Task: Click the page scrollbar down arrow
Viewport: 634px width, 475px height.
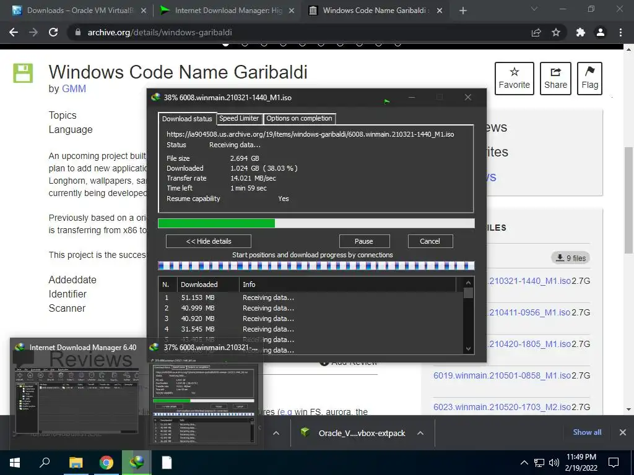Action: [629, 409]
